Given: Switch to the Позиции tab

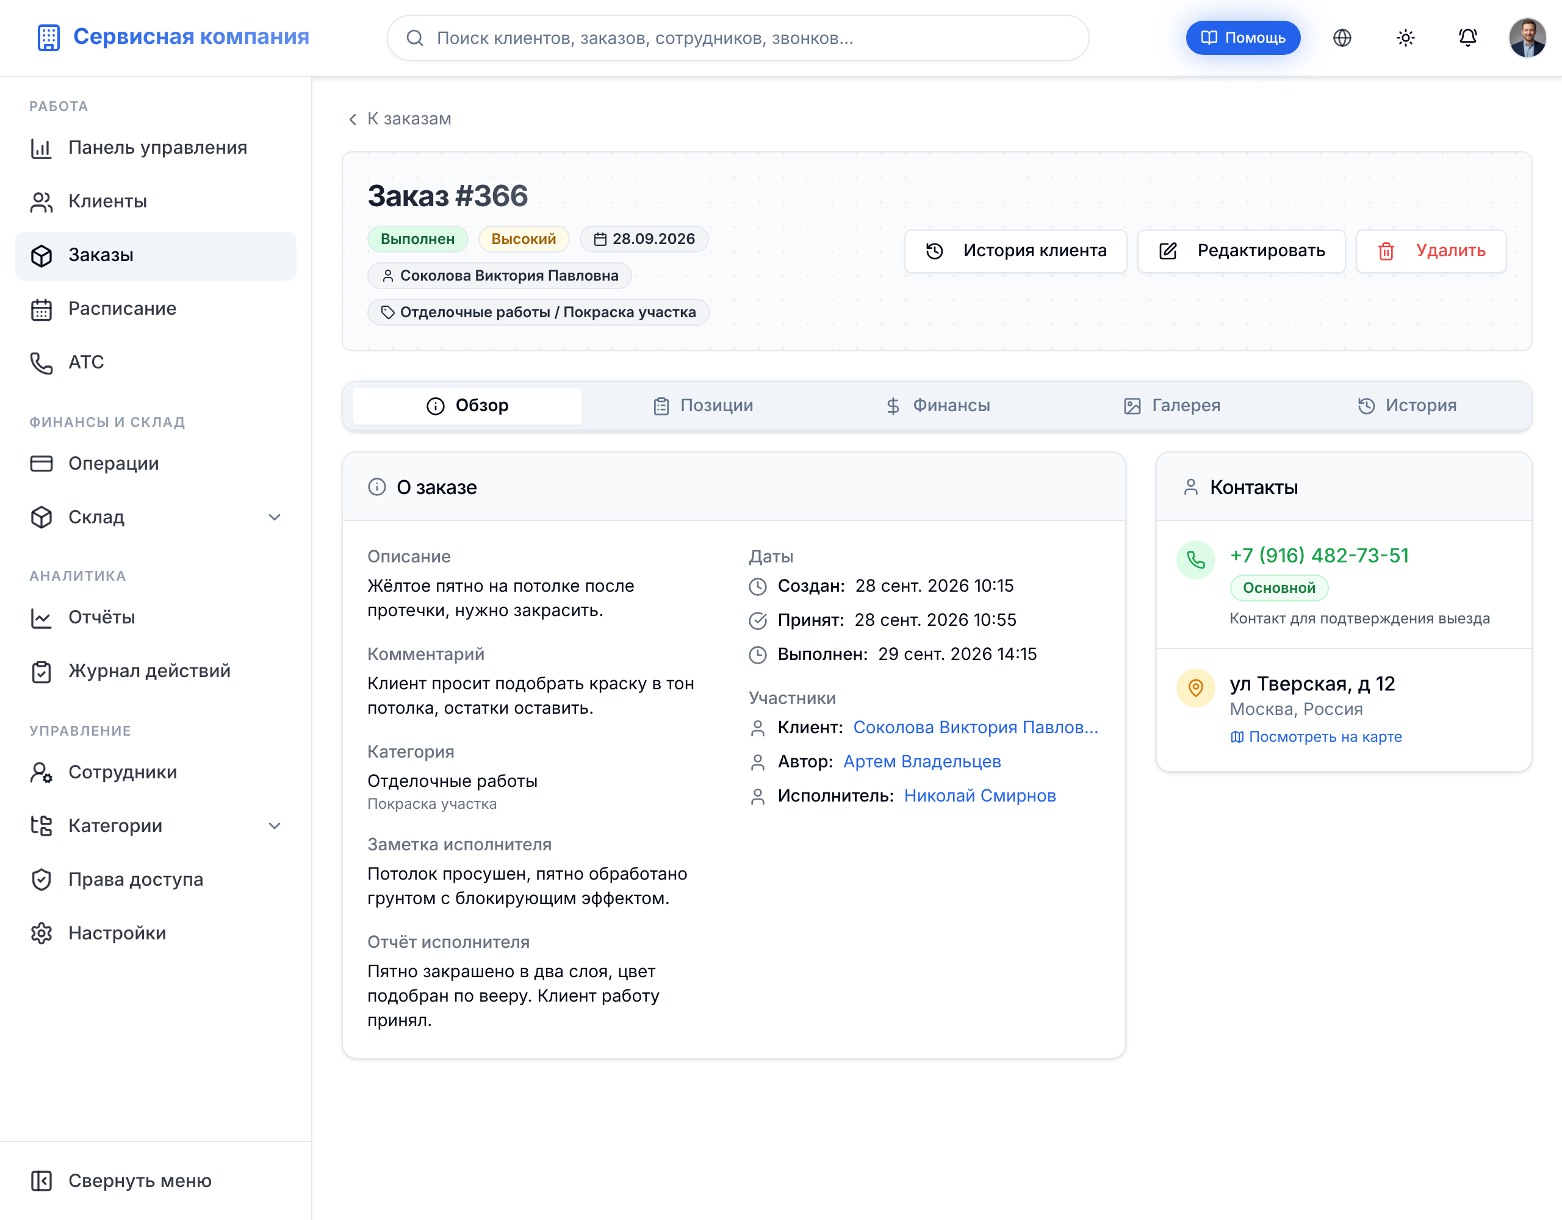Looking at the screenshot, I should 703,406.
